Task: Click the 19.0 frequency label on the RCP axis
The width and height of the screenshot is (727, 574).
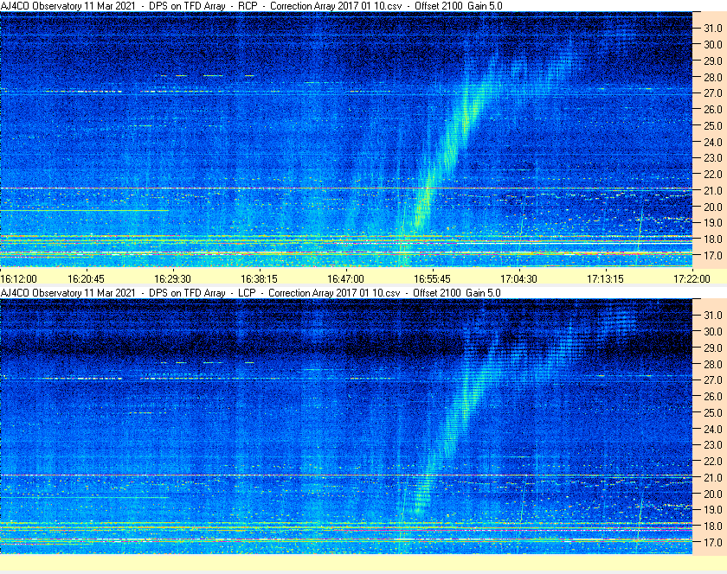Action: tap(713, 223)
